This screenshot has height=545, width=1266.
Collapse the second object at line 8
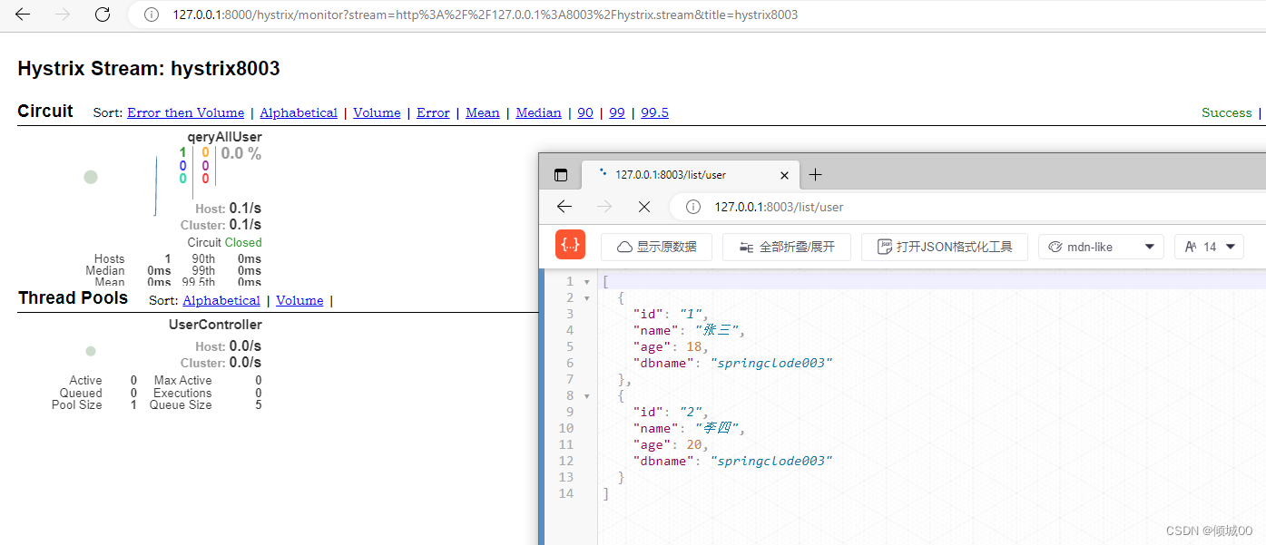tap(586, 396)
